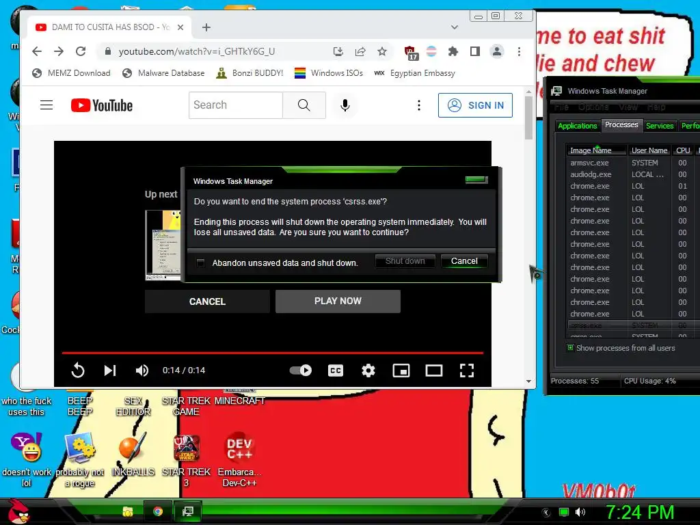Click the install/download icon in address bar

coord(338,51)
